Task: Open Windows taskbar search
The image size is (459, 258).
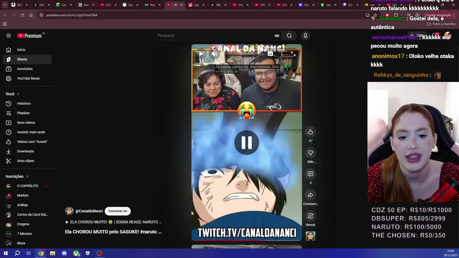Action: tap(17, 253)
